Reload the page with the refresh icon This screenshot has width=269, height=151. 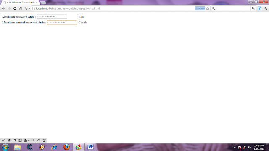coord(15,8)
